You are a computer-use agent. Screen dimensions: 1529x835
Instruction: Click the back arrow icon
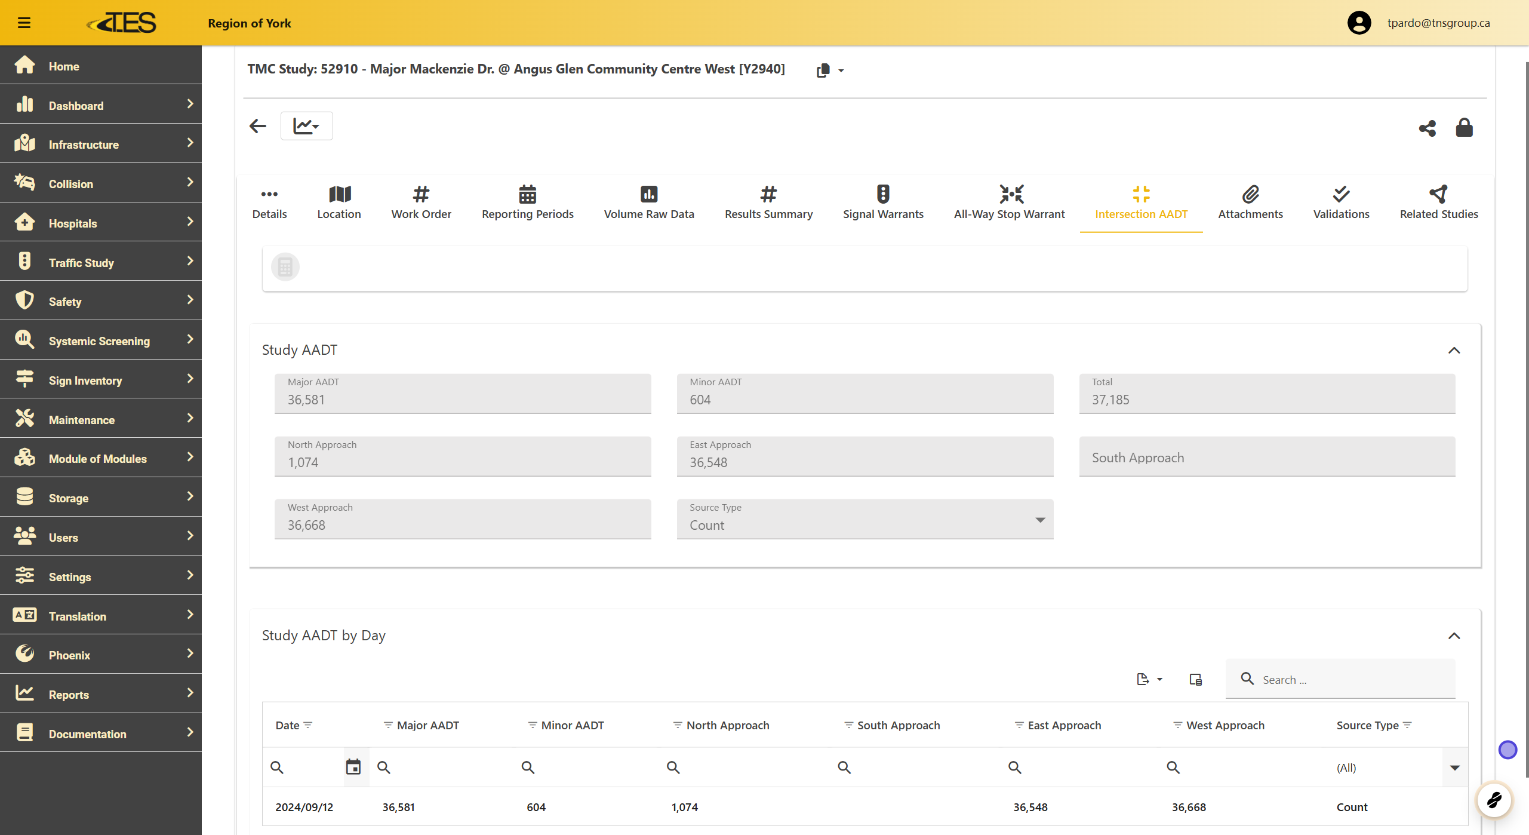tap(258, 126)
